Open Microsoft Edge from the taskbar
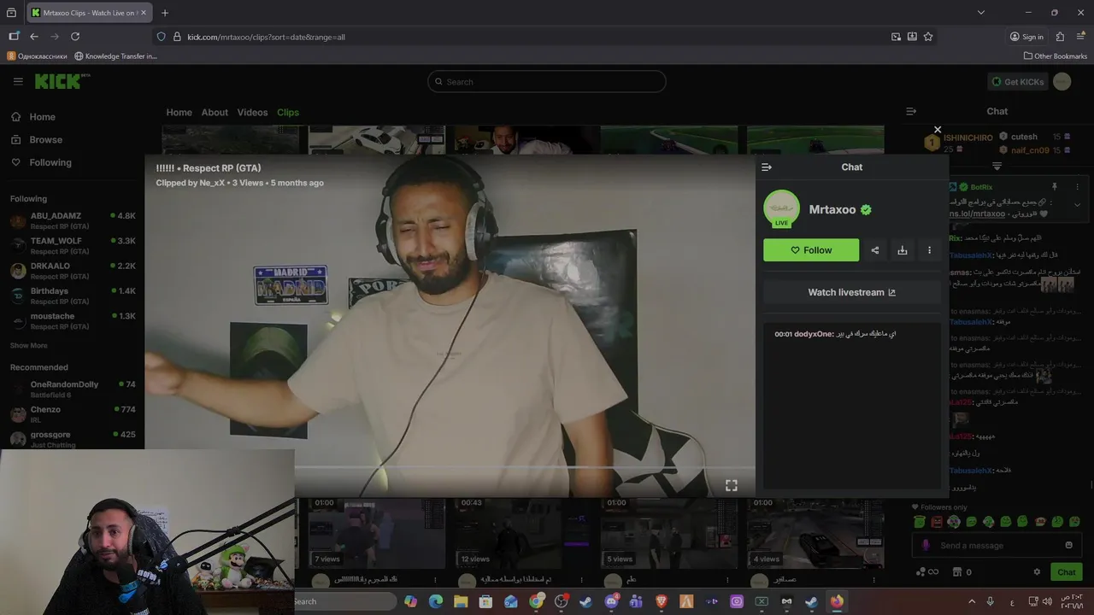Viewport: 1094px width, 615px height. click(436, 601)
